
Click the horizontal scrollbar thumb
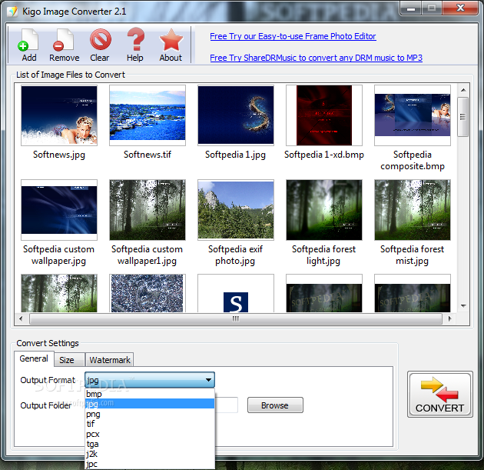(236, 318)
